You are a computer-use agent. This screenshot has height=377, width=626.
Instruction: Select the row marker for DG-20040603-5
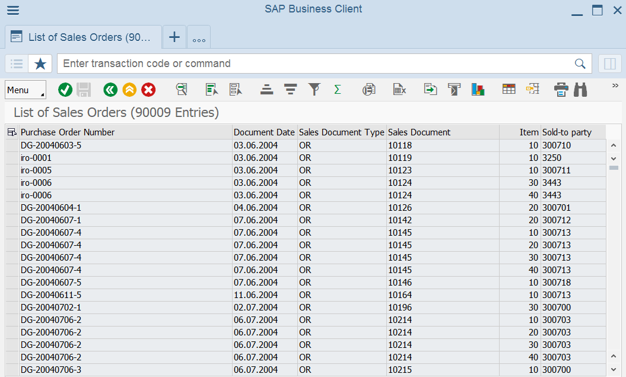pyautogui.click(x=12, y=145)
